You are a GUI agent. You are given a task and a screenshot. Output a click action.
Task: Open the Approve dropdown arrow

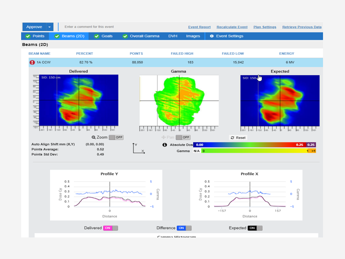[50, 27]
